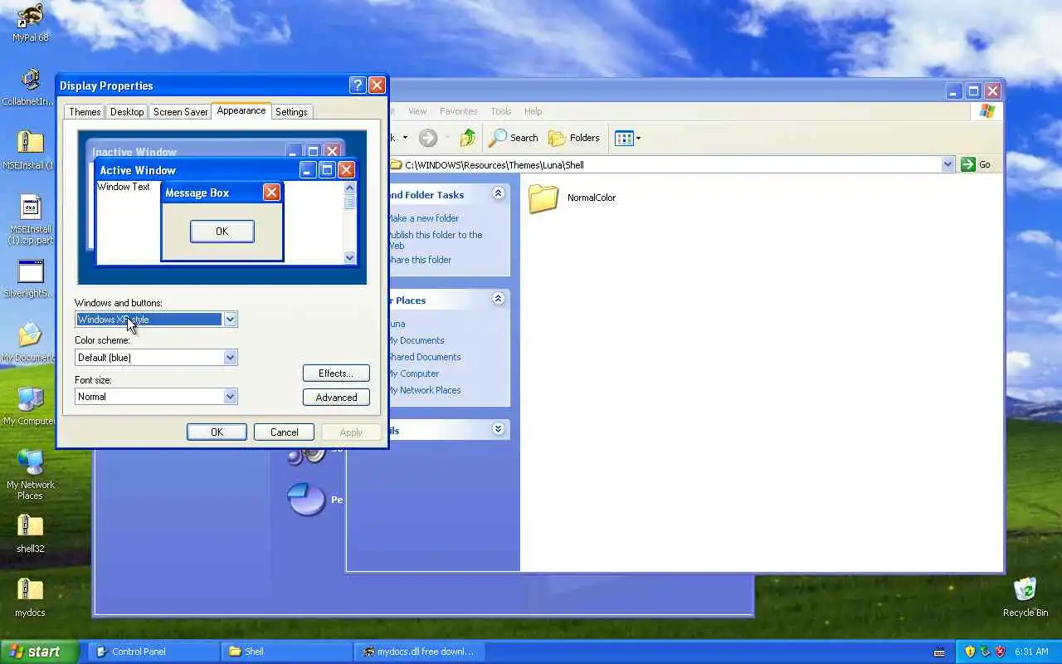Select the Appearance tab
Screen dimensions: 1062x664
pos(241,110)
